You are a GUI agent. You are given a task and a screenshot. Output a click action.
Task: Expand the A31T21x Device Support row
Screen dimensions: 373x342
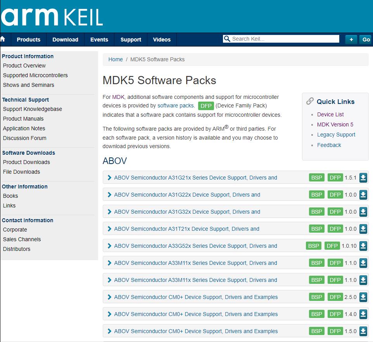click(x=109, y=229)
